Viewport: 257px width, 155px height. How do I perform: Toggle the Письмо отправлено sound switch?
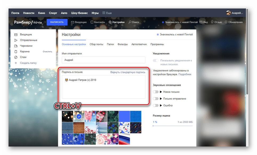click(x=156, y=99)
